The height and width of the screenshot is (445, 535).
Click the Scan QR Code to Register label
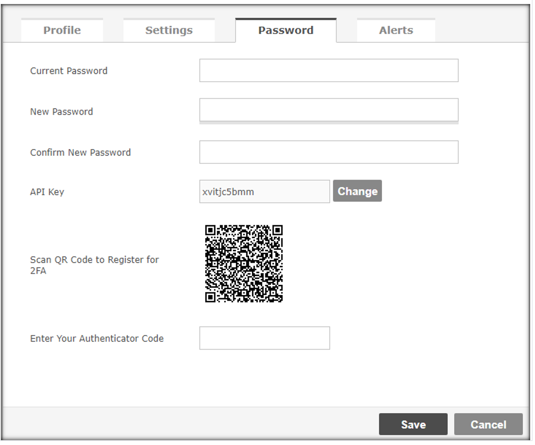click(x=95, y=265)
